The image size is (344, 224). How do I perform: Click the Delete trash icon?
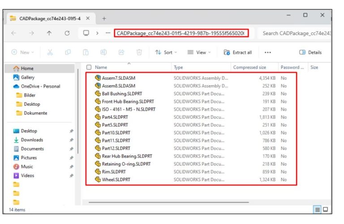139,52
